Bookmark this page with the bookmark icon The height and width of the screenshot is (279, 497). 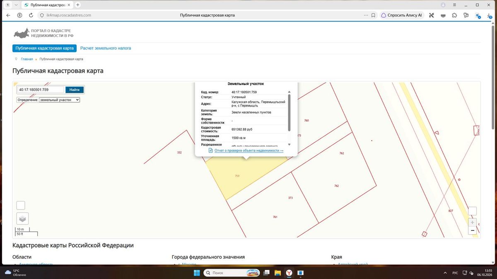(373, 15)
